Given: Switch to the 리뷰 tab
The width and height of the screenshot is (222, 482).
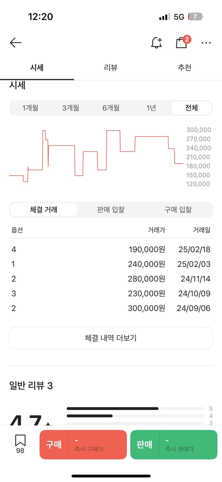Looking at the screenshot, I should (x=111, y=68).
